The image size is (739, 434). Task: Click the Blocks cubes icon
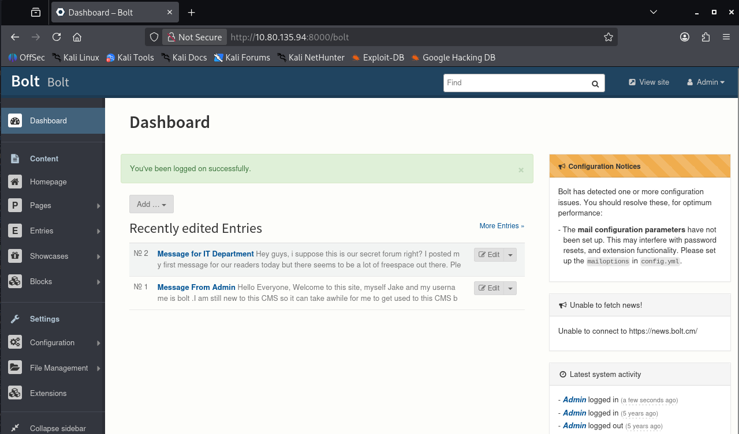tap(15, 281)
